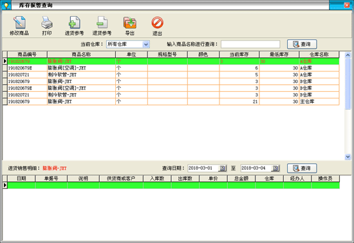Image resolution: width=354 pixels, height=243 pixels.
Task: Open calendar picker for start date 2018-03-01
Action: pyautogui.click(x=223, y=168)
